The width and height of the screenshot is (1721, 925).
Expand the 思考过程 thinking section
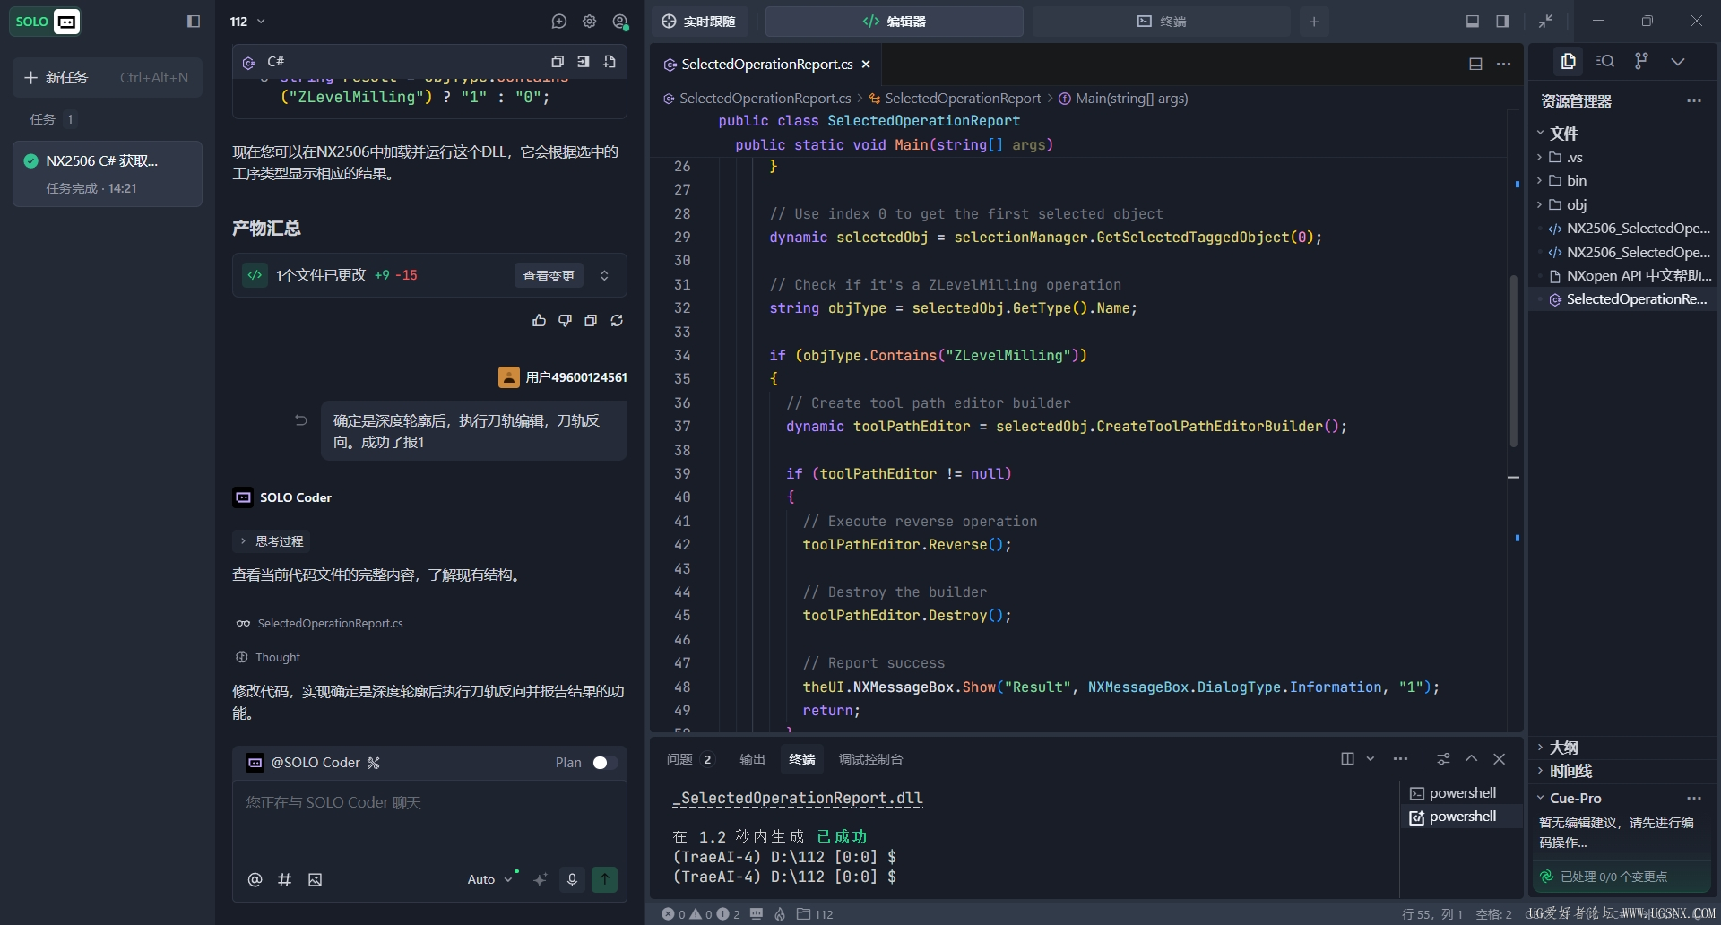[x=272, y=541]
